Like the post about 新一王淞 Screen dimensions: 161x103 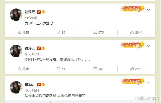(x=136, y=33)
